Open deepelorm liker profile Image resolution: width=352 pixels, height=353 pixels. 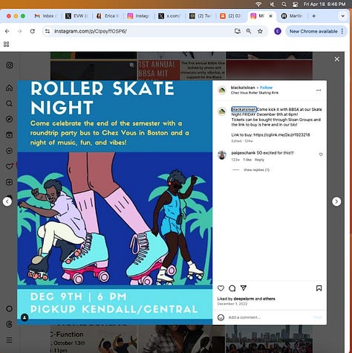[x=244, y=299]
